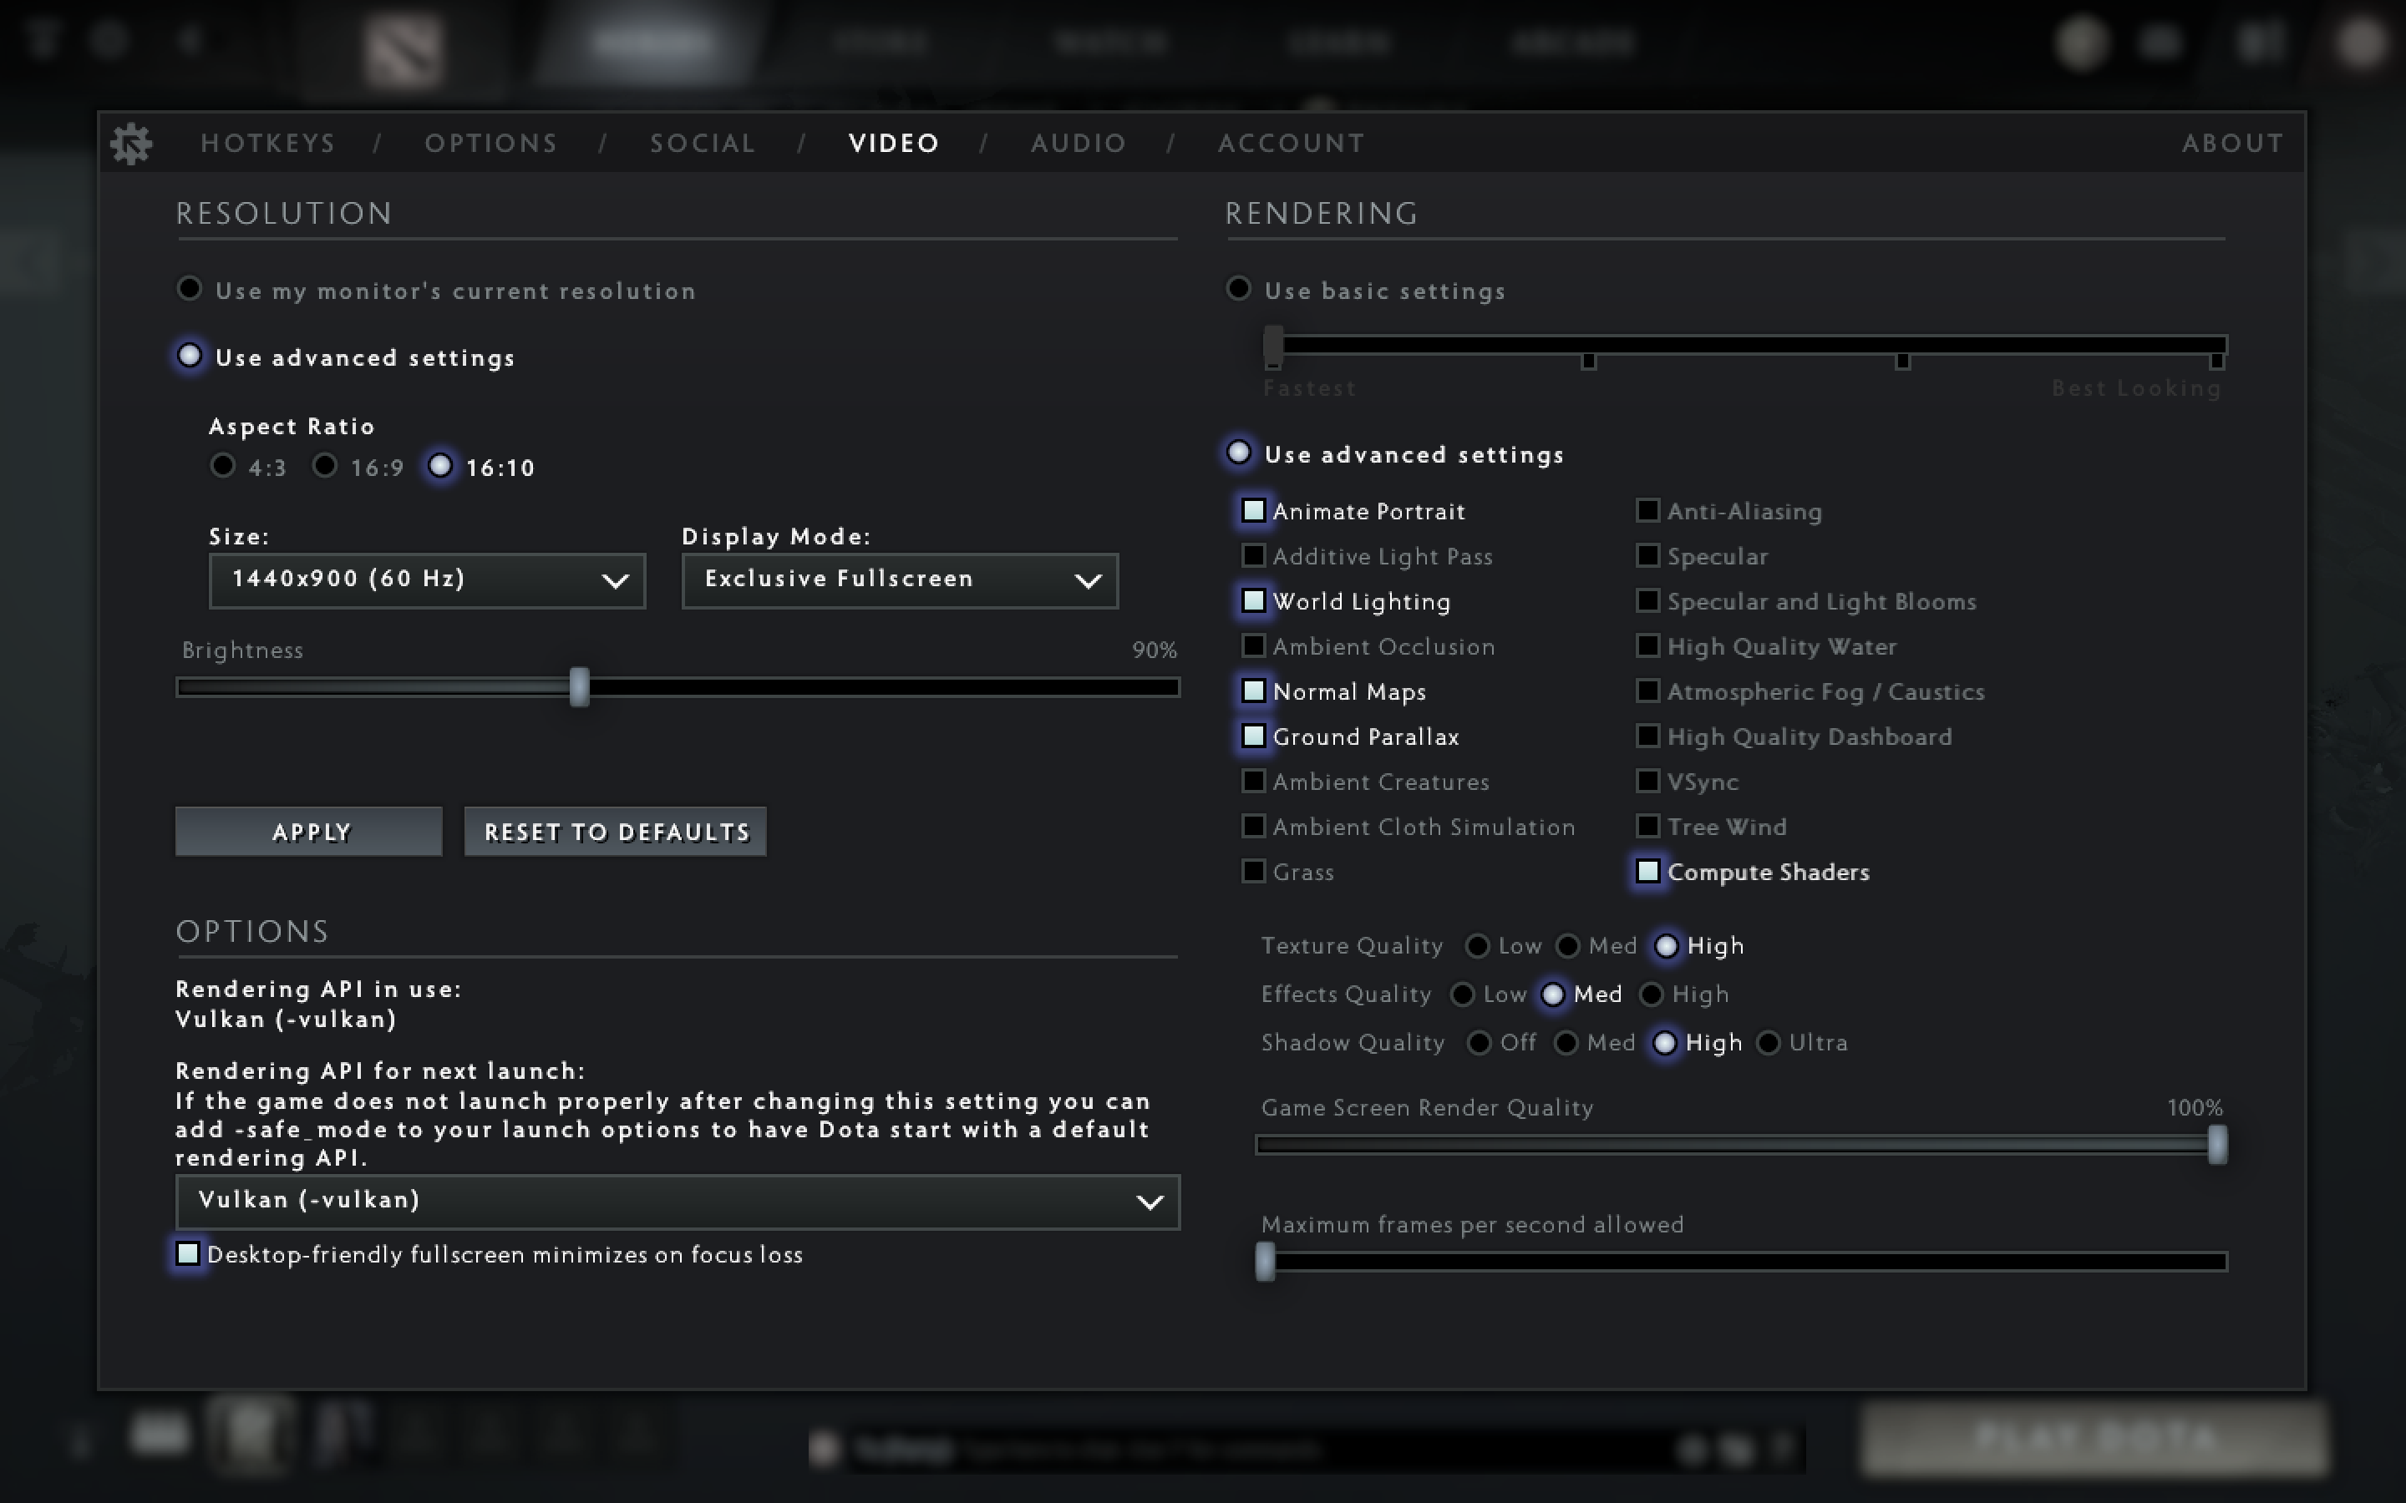
Task: Toggle the Ambient Occlusion checkbox on
Action: [x=1252, y=646]
